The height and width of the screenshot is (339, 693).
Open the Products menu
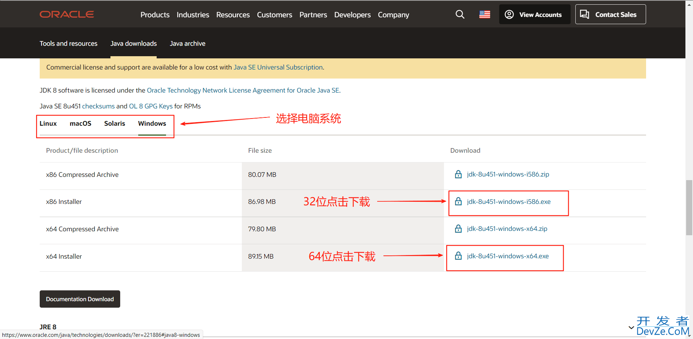pyautogui.click(x=155, y=15)
